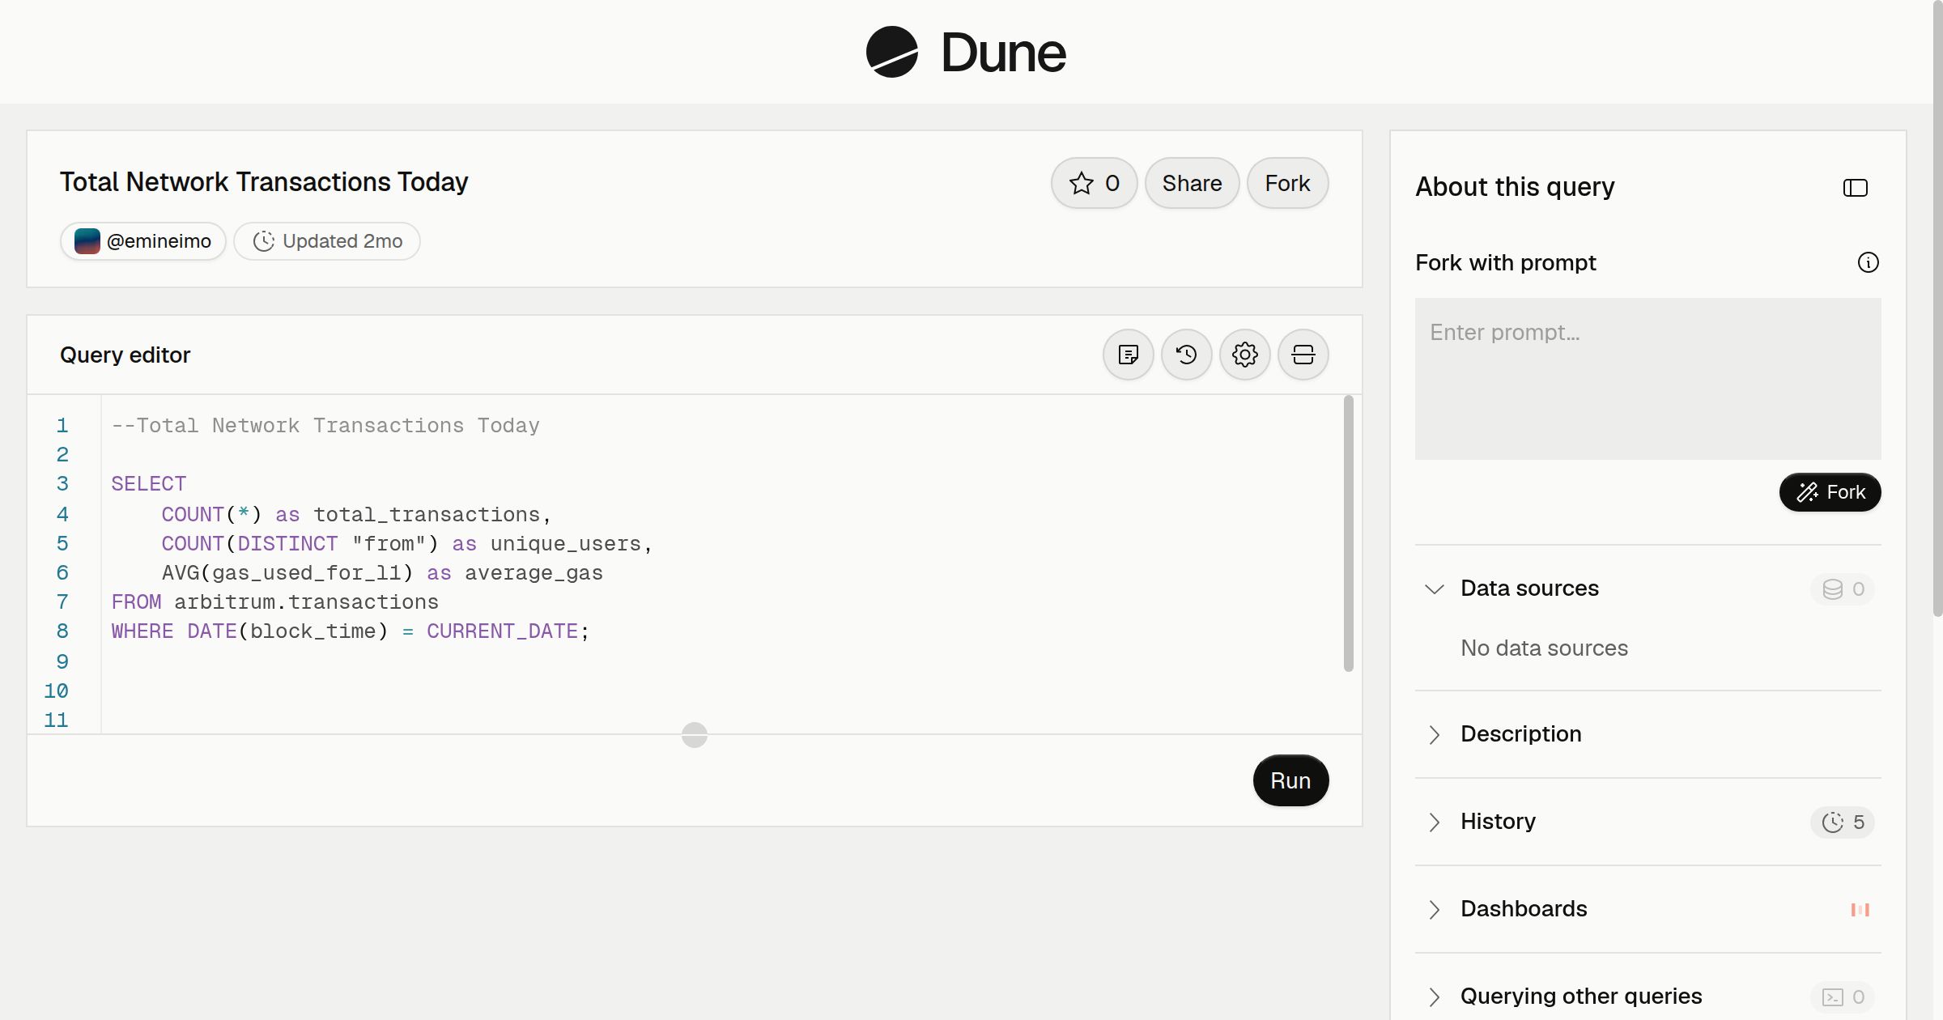Click the Share button
Screen dimensions: 1943x1020
pos(1192,183)
